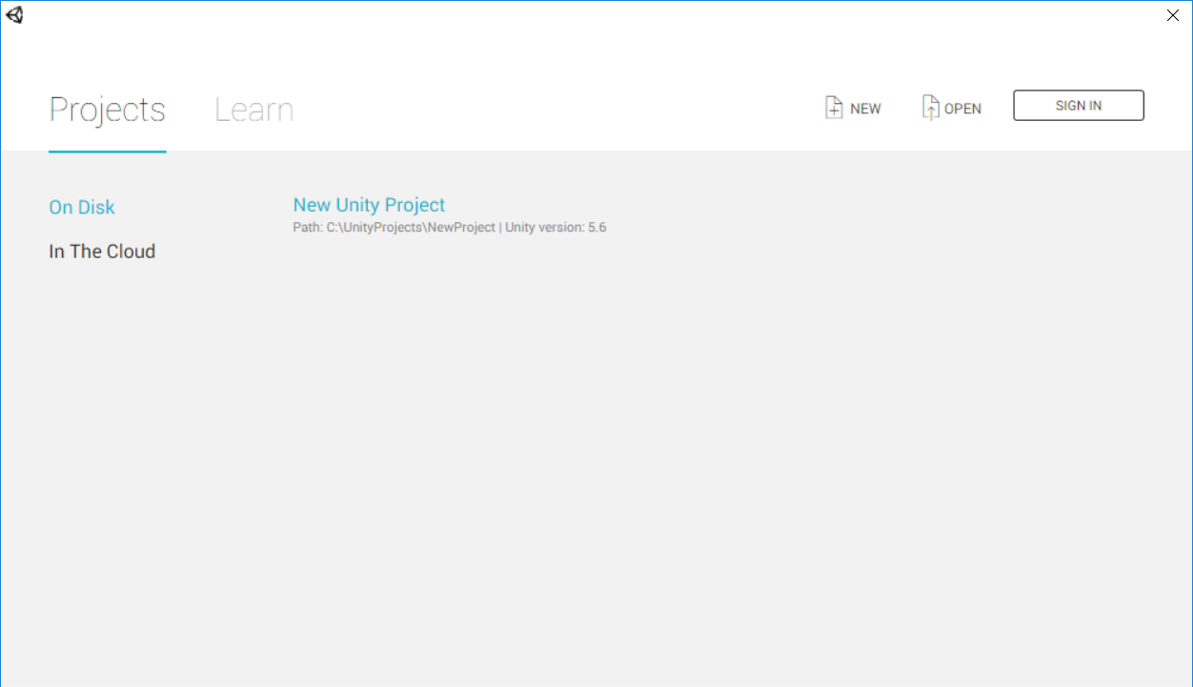Viewport: 1193px width, 687px height.
Task: Click the Unity logo icon in title bar
Action: point(14,14)
